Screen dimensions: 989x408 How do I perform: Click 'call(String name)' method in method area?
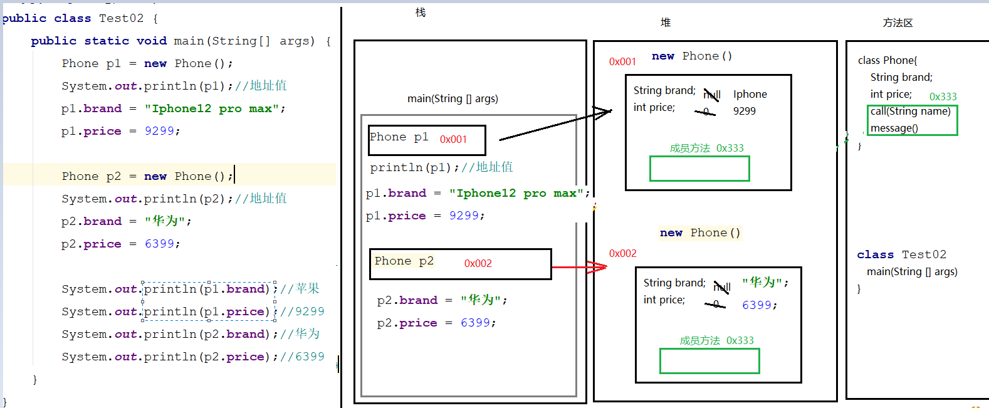[x=910, y=111]
